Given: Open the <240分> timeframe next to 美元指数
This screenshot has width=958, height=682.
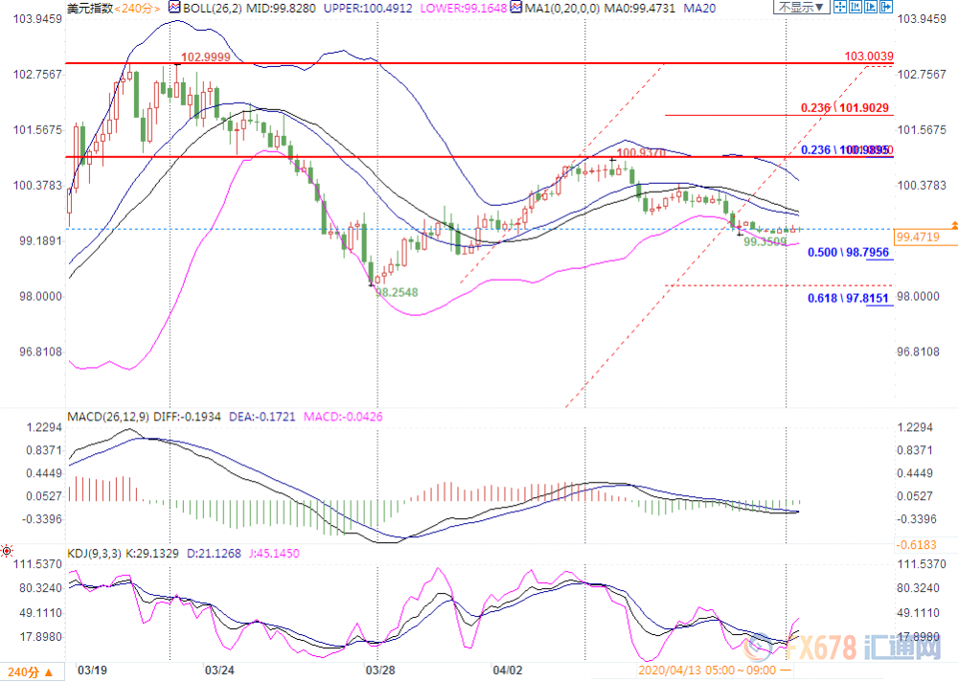Looking at the screenshot, I should click(x=138, y=8).
